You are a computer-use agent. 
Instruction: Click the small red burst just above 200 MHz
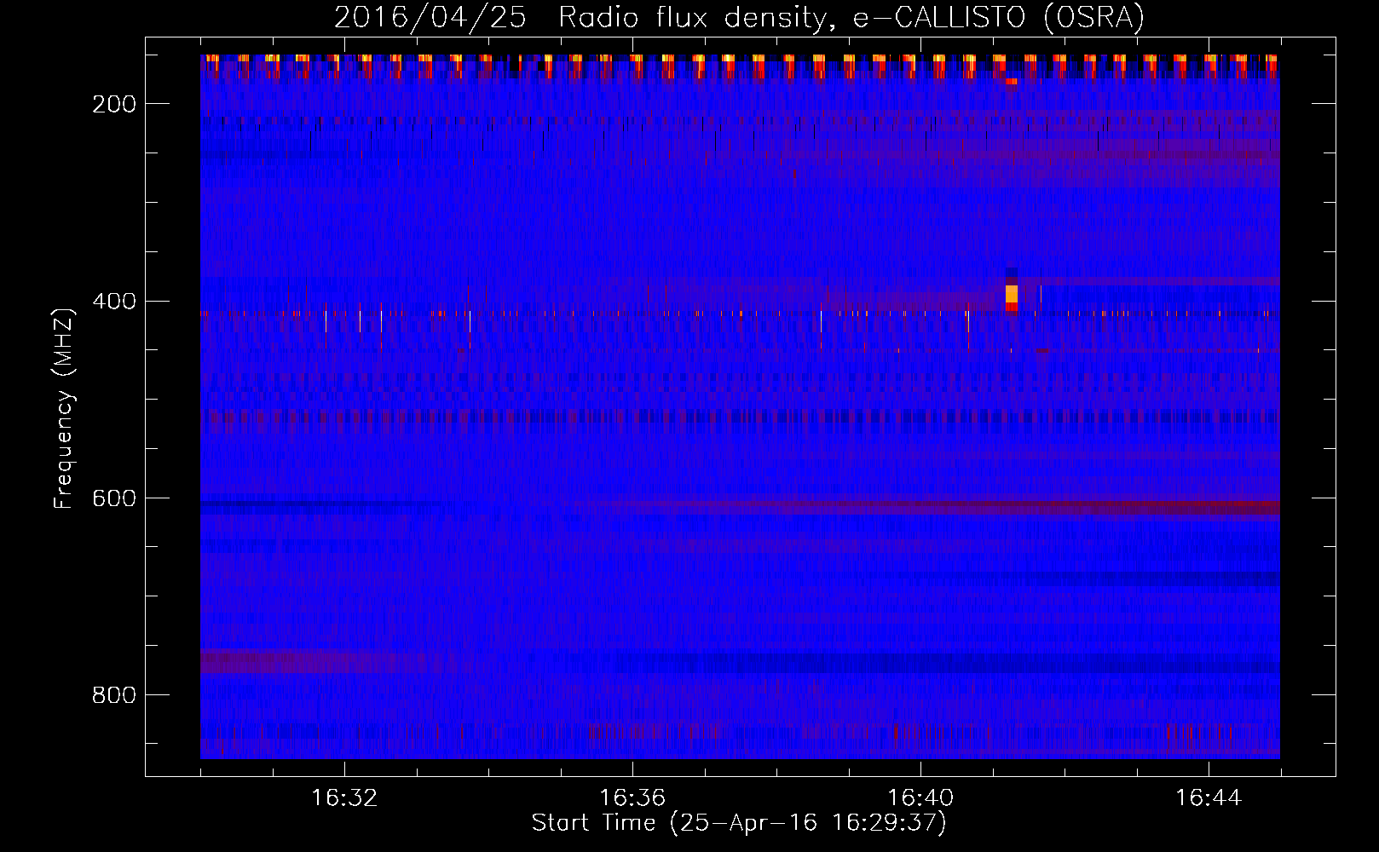(x=1012, y=82)
